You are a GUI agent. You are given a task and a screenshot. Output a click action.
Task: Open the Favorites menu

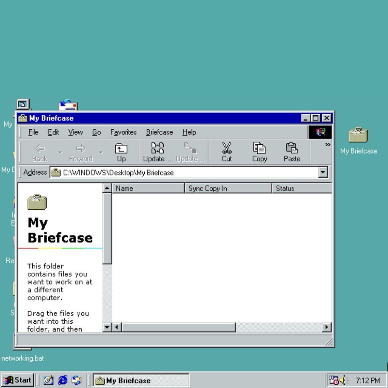(x=123, y=132)
